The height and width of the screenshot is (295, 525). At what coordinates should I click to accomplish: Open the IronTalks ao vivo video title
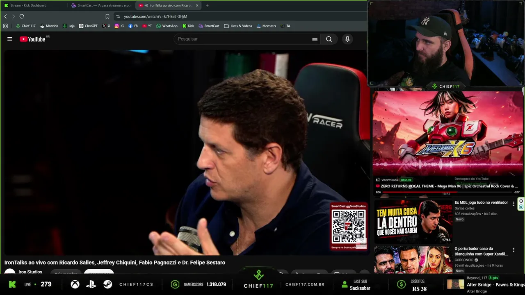click(x=115, y=263)
